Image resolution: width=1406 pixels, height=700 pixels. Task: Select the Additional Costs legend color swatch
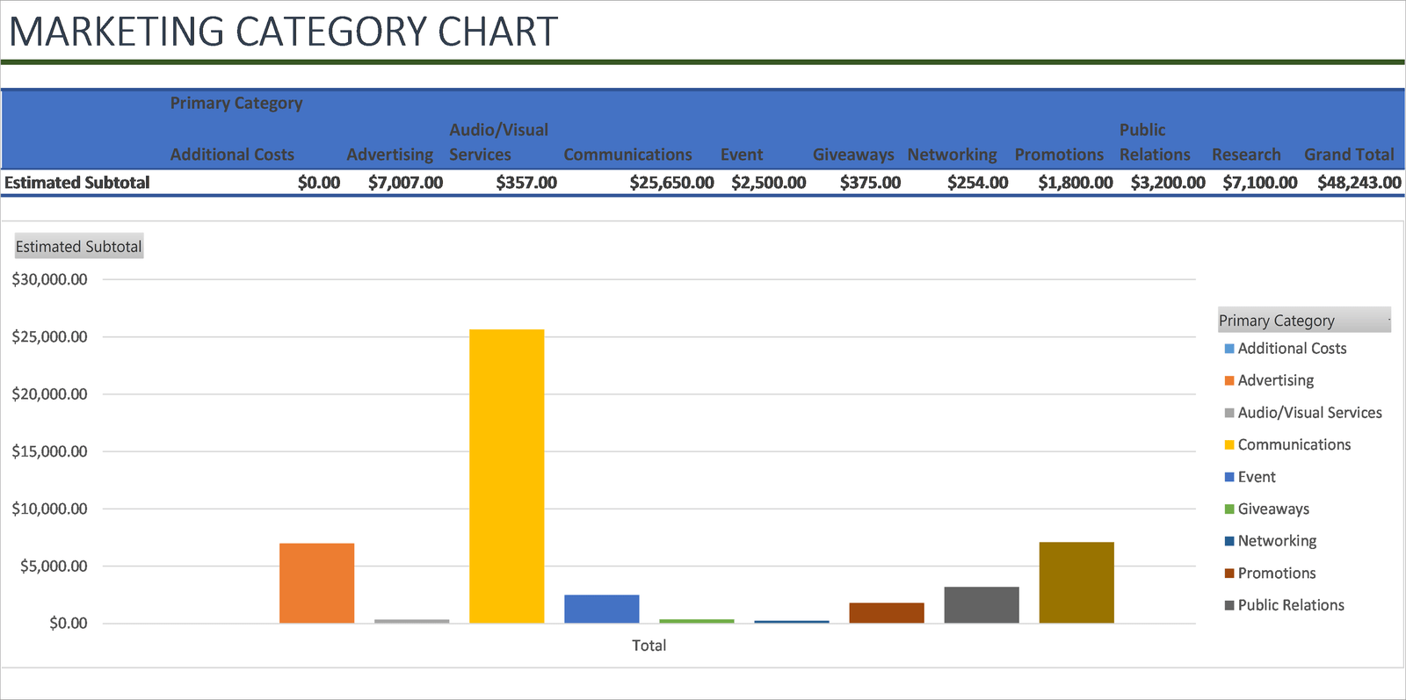pos(1229,349)
